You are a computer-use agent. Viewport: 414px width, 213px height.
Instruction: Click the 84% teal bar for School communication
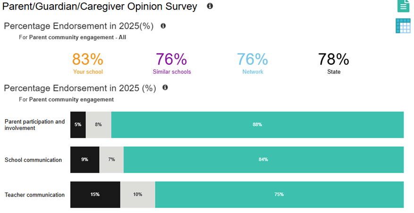(x=263, y=160)
